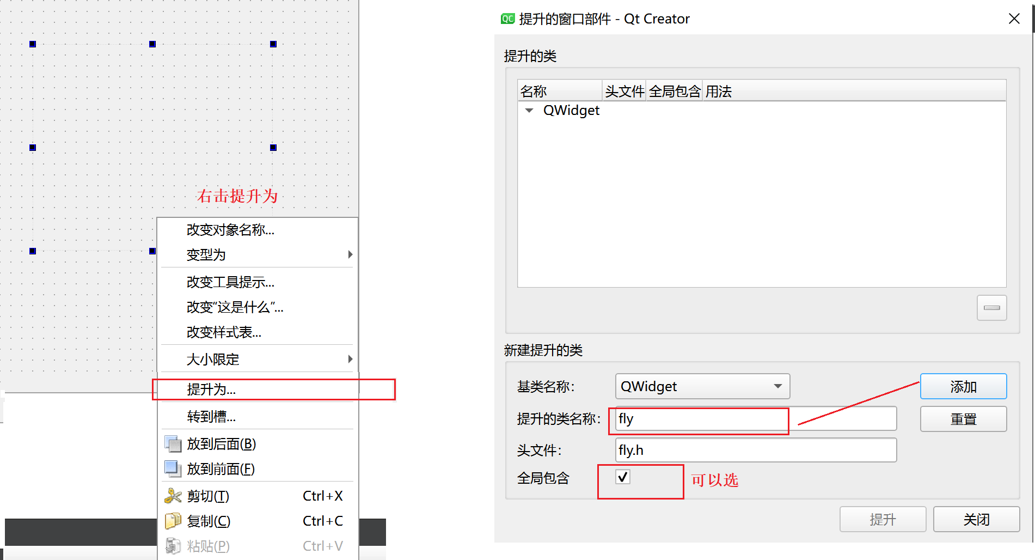Select the QWidget item in class list
This screenshot has width=1035, height=560.
[x=571, y=111]
